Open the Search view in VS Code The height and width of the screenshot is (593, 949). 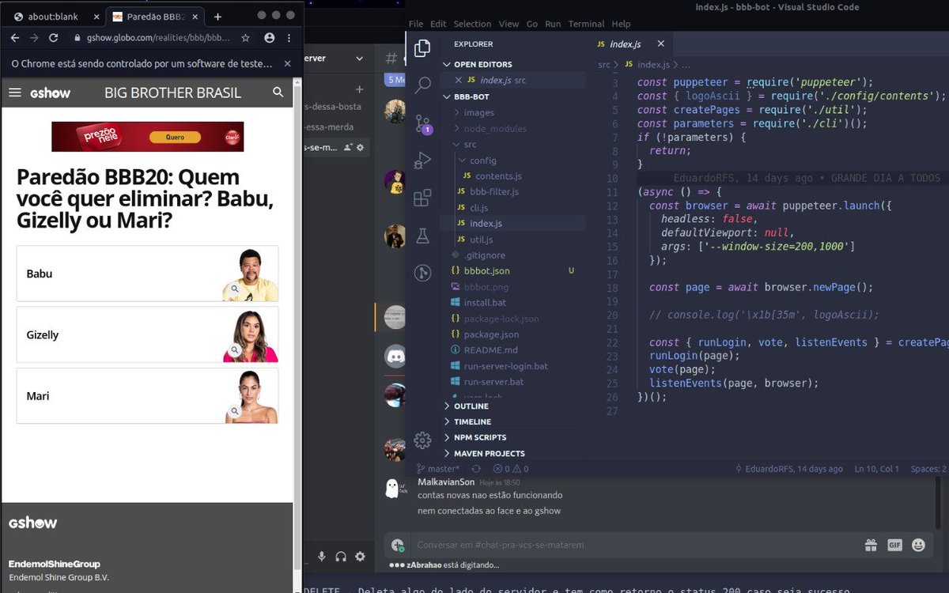pyautogui.click(x=422, y=85)
